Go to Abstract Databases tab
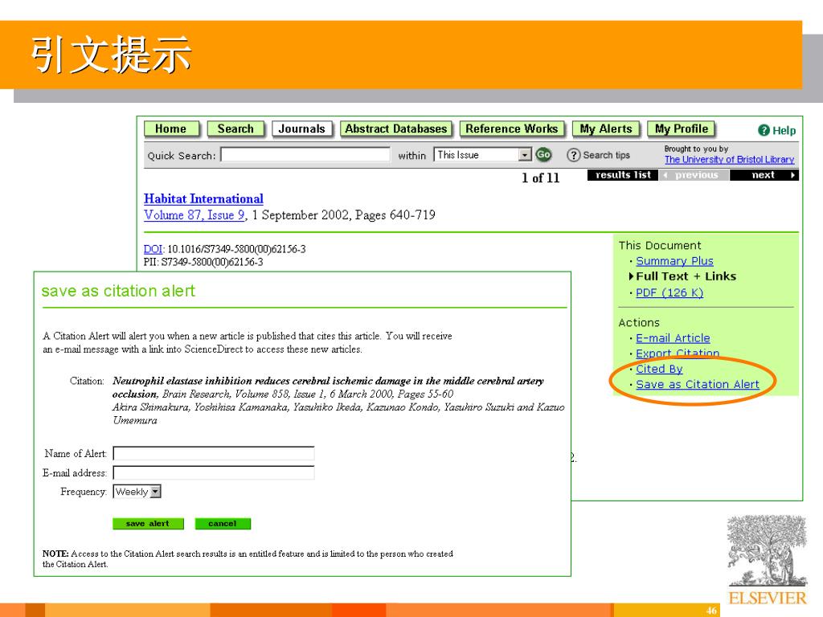Viewport: 823px width, 617px height. 395,129
